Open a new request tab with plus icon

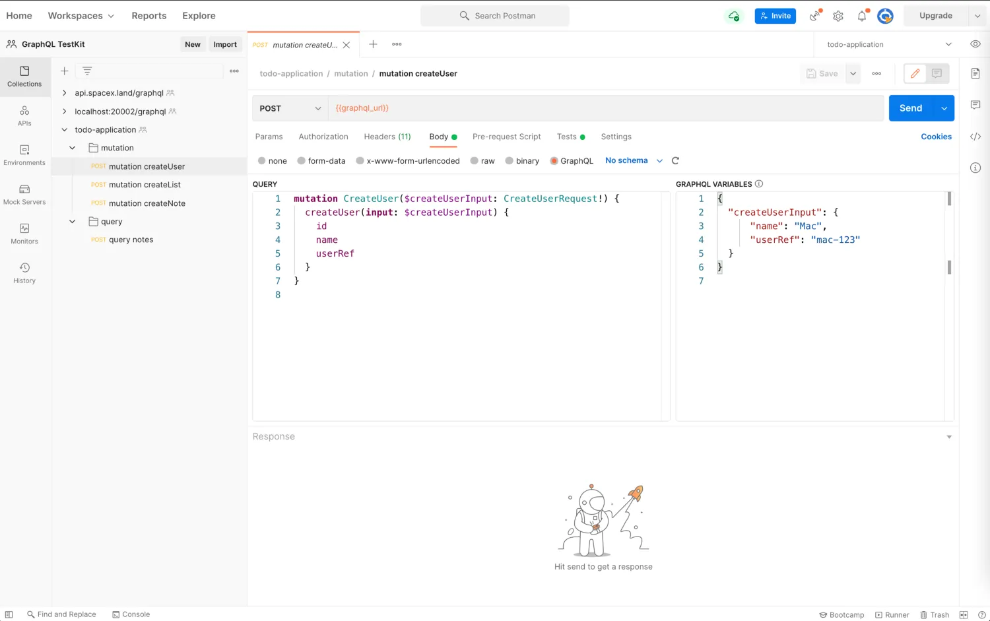[373, 44]
